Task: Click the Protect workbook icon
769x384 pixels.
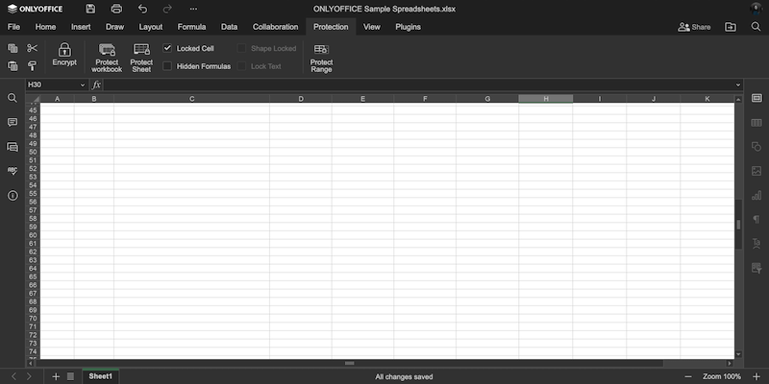Action: pyautogui.click(x=107, y=50)
